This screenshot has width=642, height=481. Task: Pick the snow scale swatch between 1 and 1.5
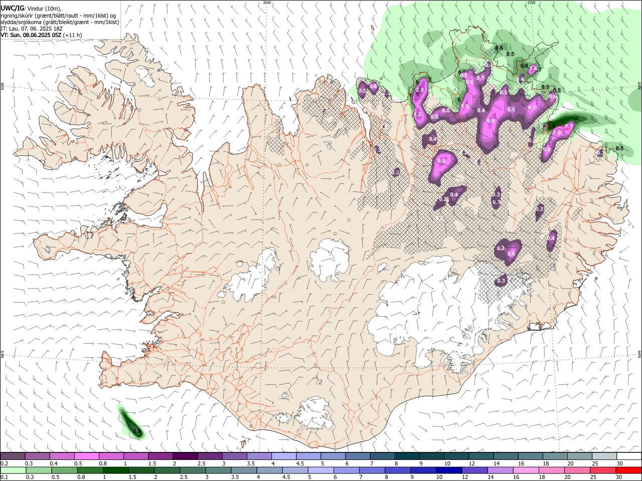pos(135,456)
